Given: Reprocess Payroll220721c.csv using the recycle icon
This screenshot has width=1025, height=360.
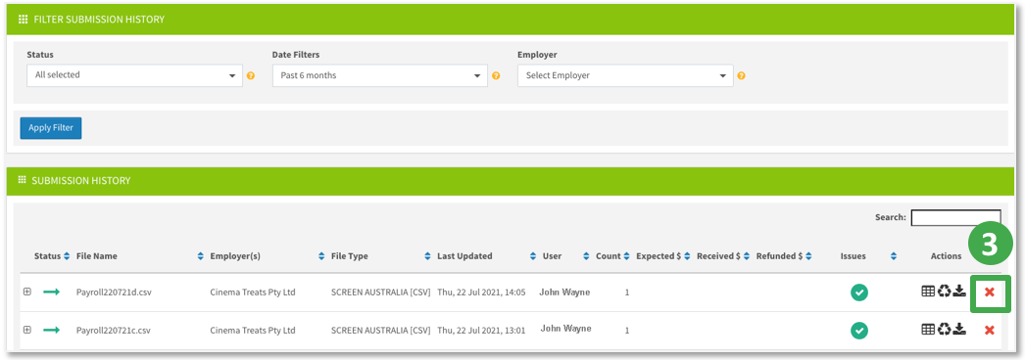Looking at the screenshot, I should (x=944, y=330).
